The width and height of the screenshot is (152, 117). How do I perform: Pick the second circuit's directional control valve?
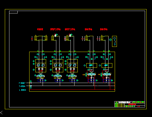58,76
